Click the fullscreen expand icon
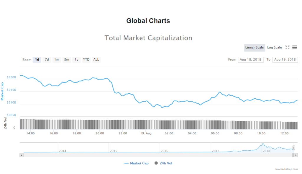Viewport: 302px width, 174px height. (287, 48)
